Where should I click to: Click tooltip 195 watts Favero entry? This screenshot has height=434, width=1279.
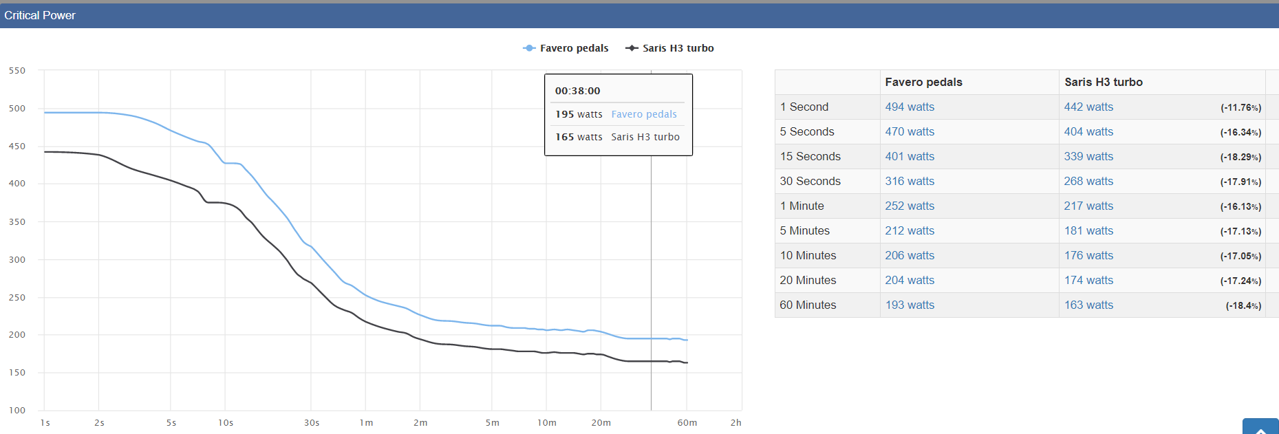[x=616, y=114]
